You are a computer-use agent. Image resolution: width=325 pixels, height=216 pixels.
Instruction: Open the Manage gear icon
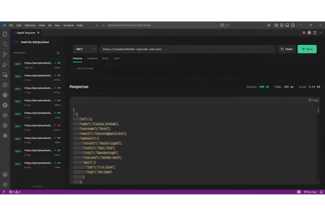(x=5, y=184)
